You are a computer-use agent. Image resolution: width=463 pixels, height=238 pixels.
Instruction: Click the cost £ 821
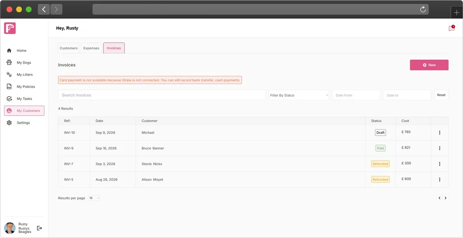tap(406, 148)
